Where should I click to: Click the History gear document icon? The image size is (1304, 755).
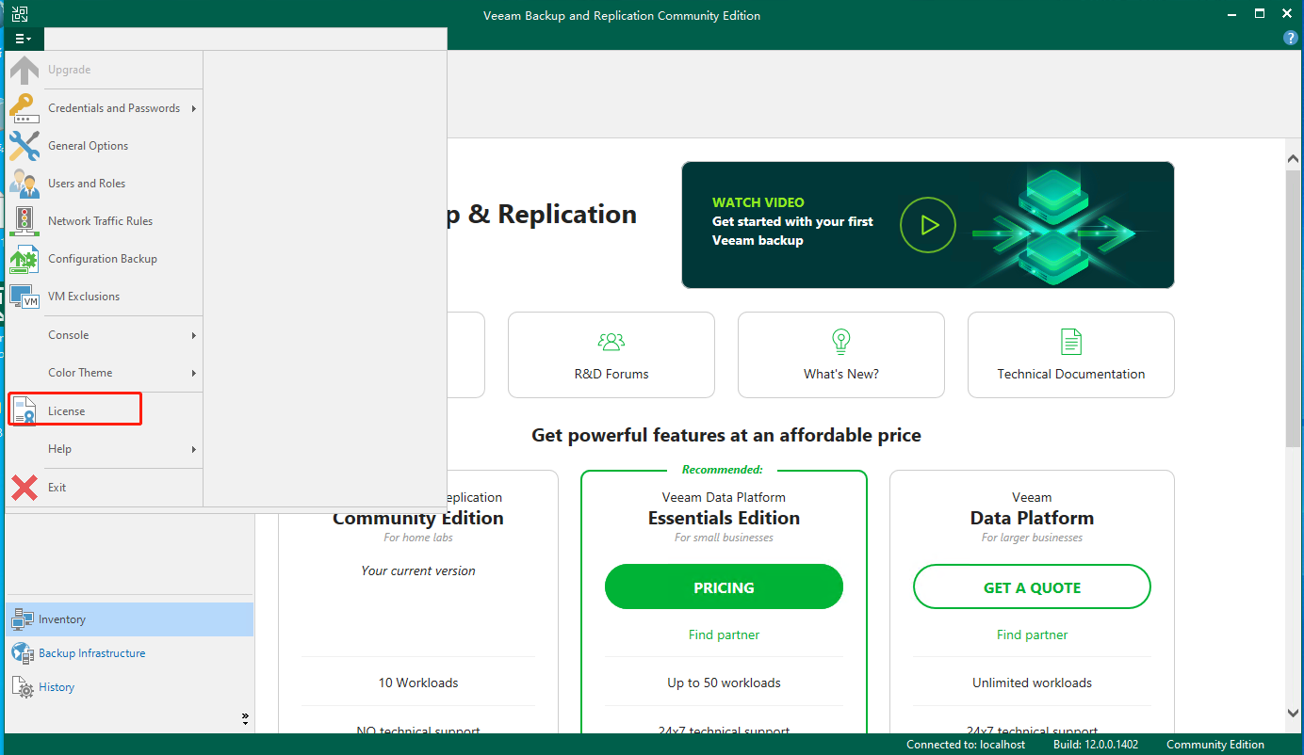click(x=23, y=687)
